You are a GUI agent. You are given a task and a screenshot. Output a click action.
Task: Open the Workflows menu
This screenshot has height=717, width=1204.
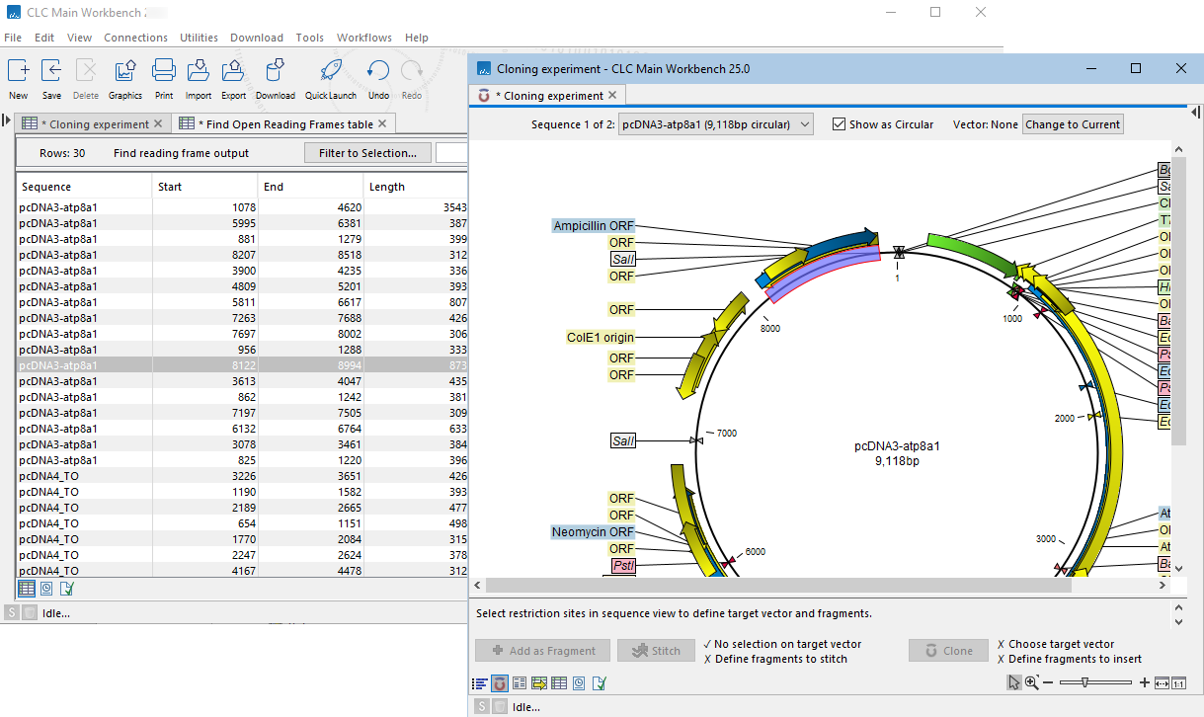pos(364,38)
